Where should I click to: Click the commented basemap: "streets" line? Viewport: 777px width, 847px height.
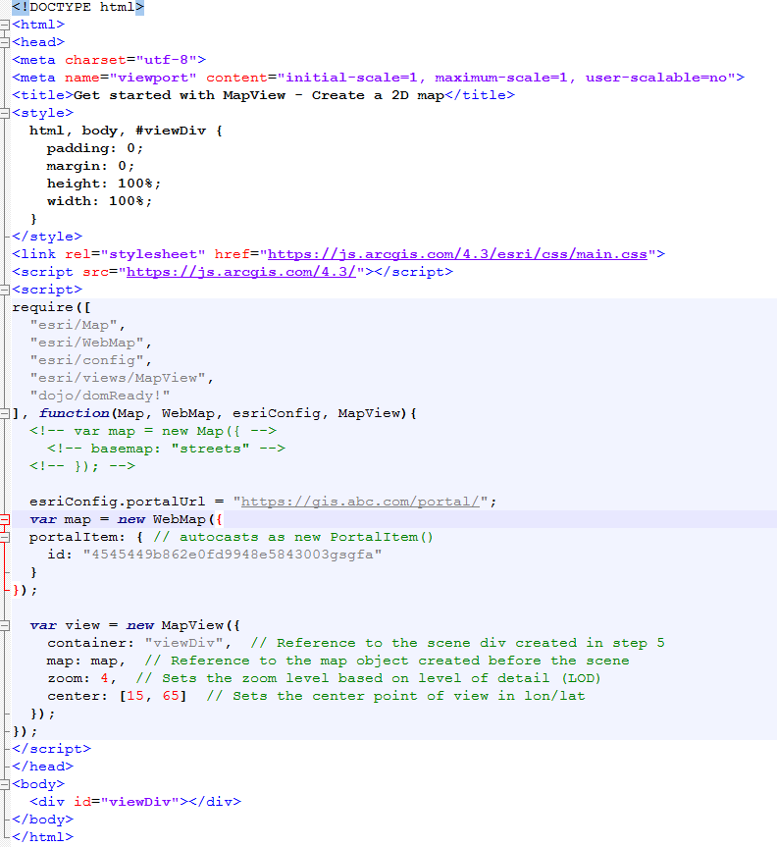(166, 449)
